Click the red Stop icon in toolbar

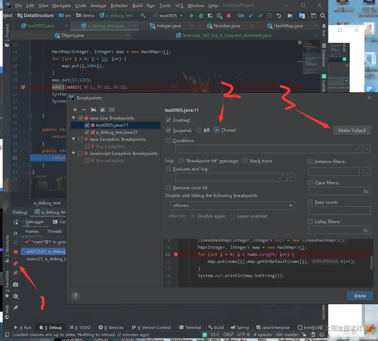point(229,16)
